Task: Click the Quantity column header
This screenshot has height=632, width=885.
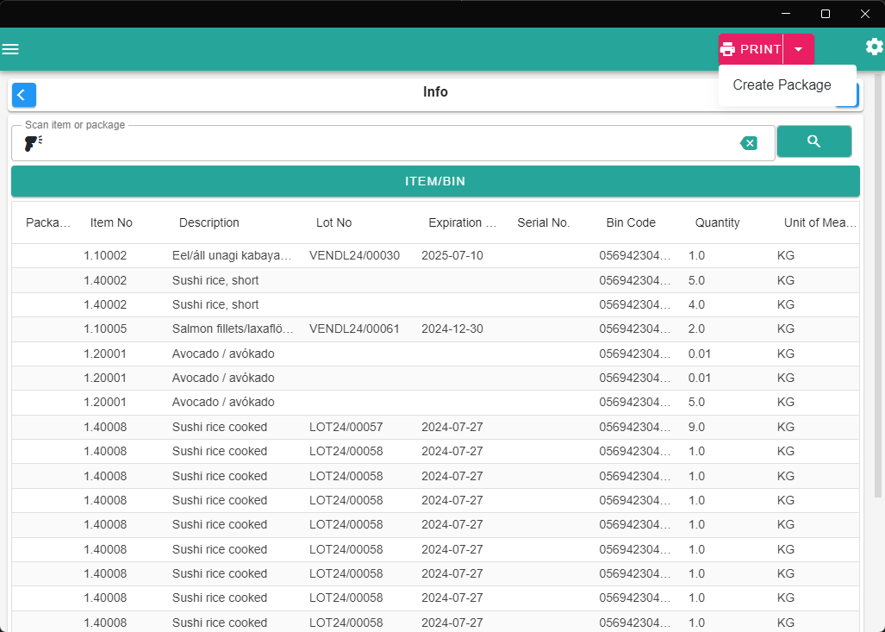Action: [717, 222]
